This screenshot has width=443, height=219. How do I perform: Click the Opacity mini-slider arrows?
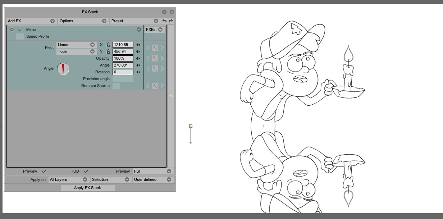tap(138, 58)
